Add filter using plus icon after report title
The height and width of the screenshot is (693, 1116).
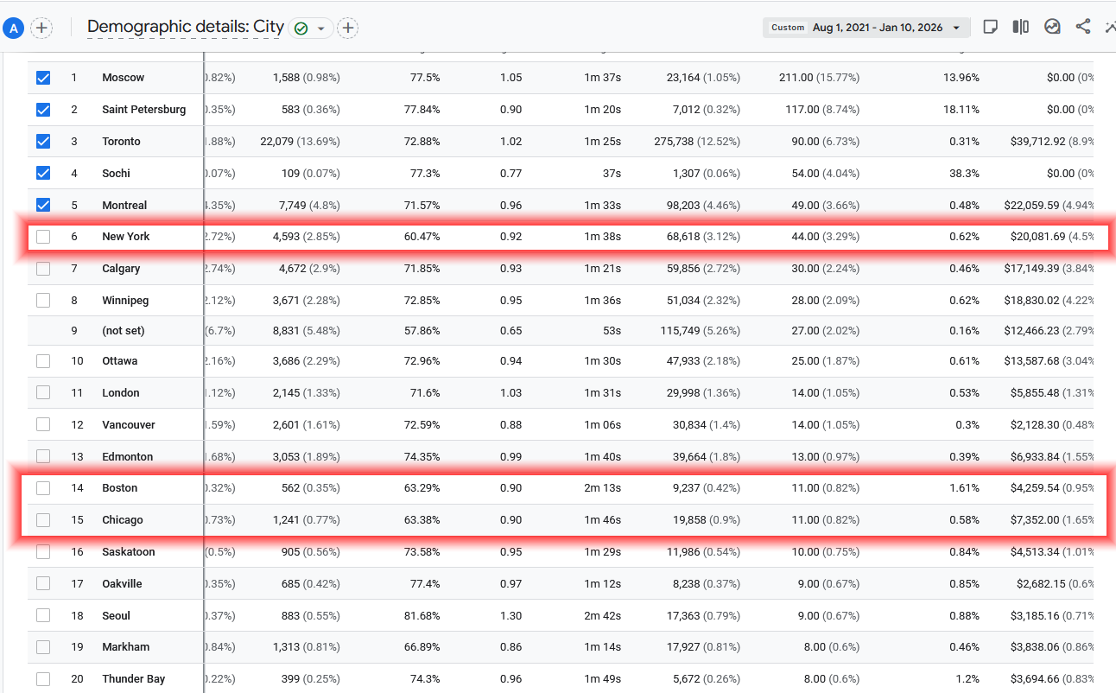pos(348,29)
